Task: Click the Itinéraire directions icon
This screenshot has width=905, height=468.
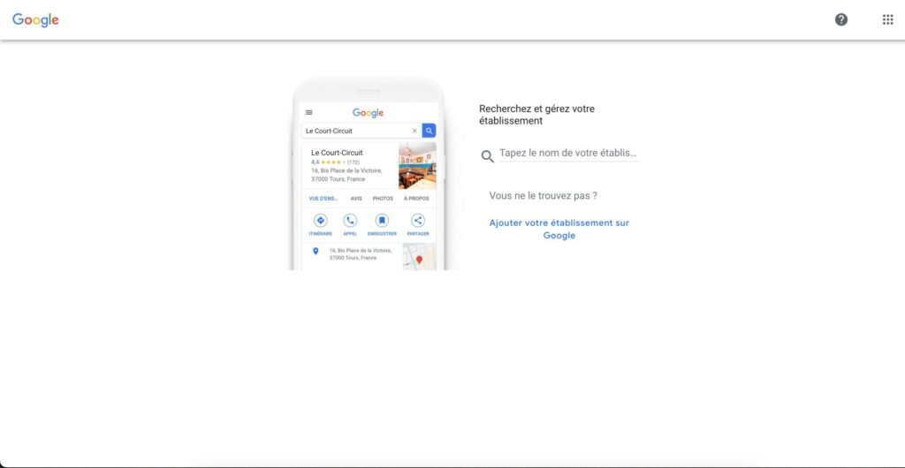Action: (x=320, y=221)
